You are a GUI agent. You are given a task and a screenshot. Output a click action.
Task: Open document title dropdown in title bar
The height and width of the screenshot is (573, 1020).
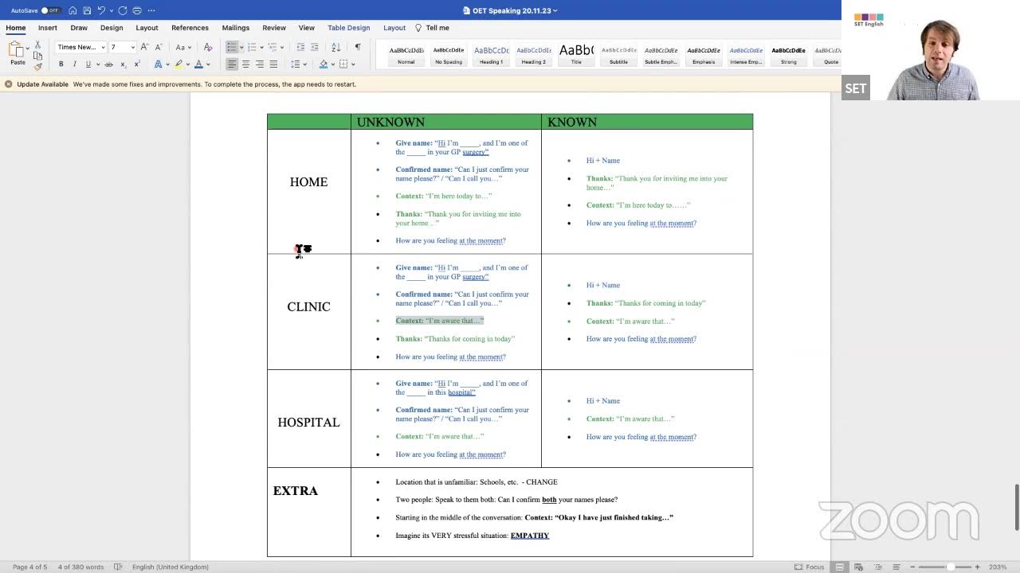tap(555, 10)
